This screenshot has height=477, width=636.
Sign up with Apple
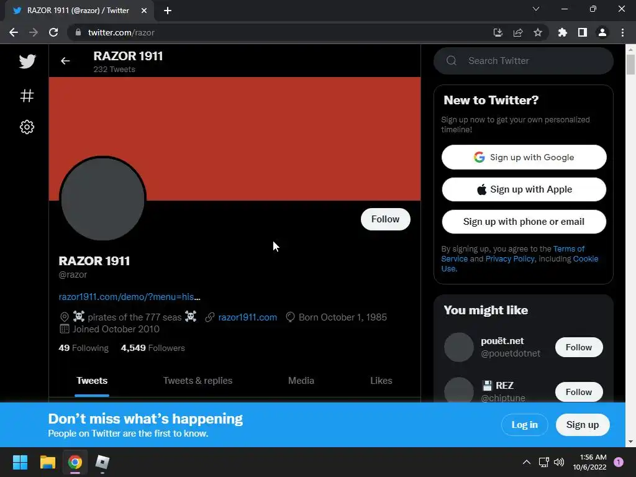pyautogui.click(x=524, y=189)
